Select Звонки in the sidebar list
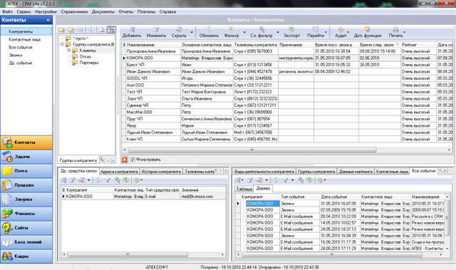456x270 pixels. click(x=16, y=56)
